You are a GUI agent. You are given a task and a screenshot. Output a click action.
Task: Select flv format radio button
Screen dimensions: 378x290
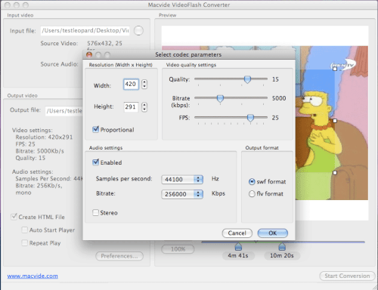[252, 194]
